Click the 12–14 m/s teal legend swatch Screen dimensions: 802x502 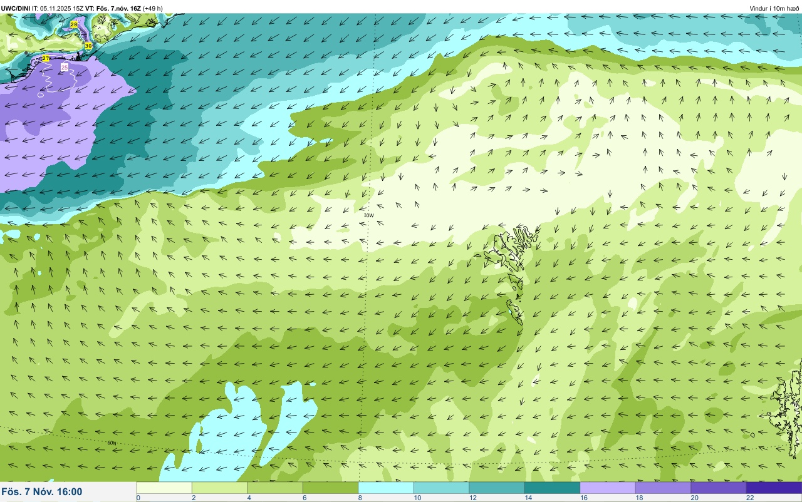point(497,488)
